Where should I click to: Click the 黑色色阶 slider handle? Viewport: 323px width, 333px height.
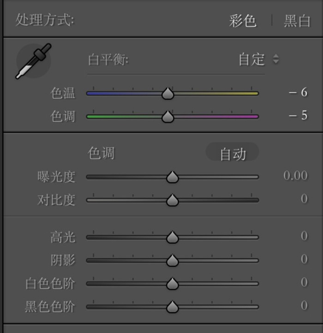(x=172, y=307)
